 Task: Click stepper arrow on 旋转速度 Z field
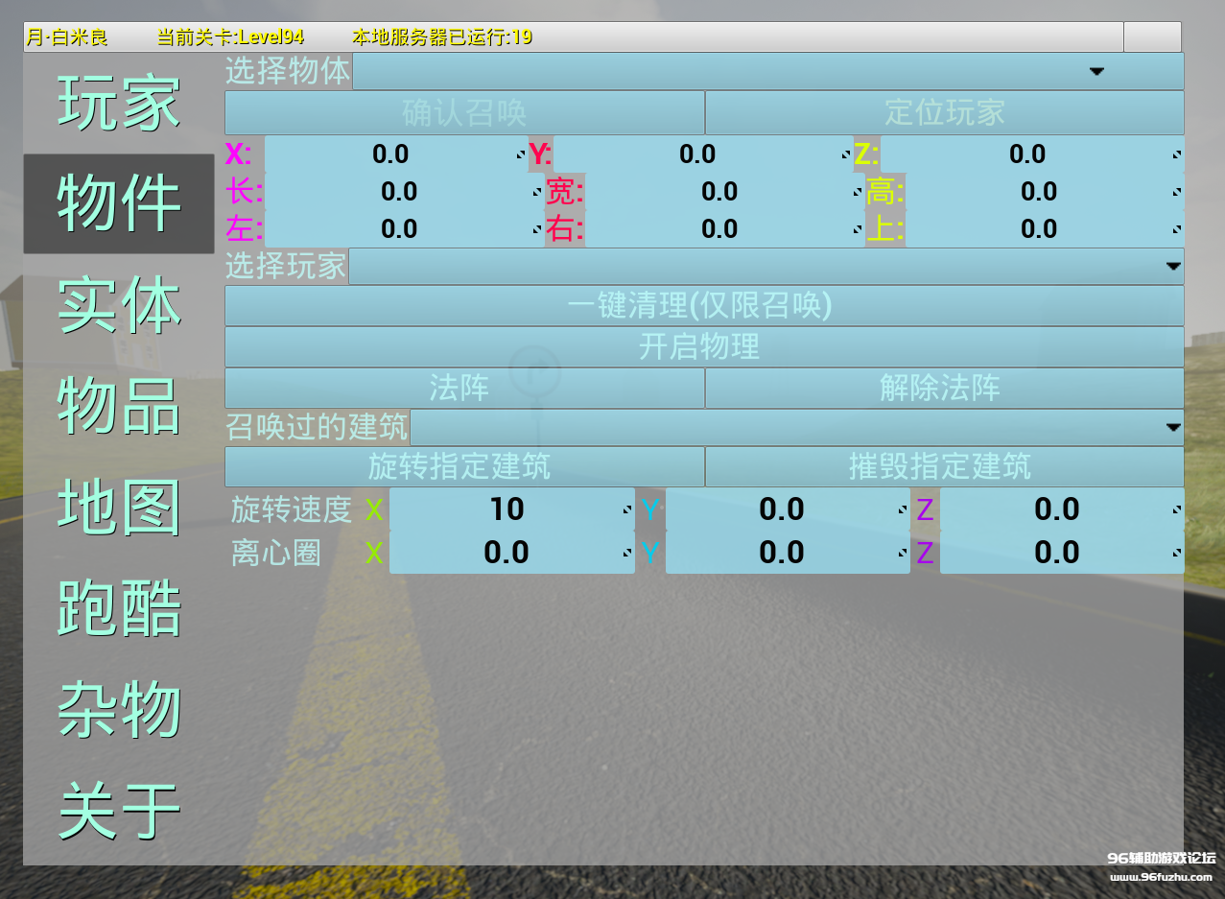pyautogui.click(x=1177, y=509)
